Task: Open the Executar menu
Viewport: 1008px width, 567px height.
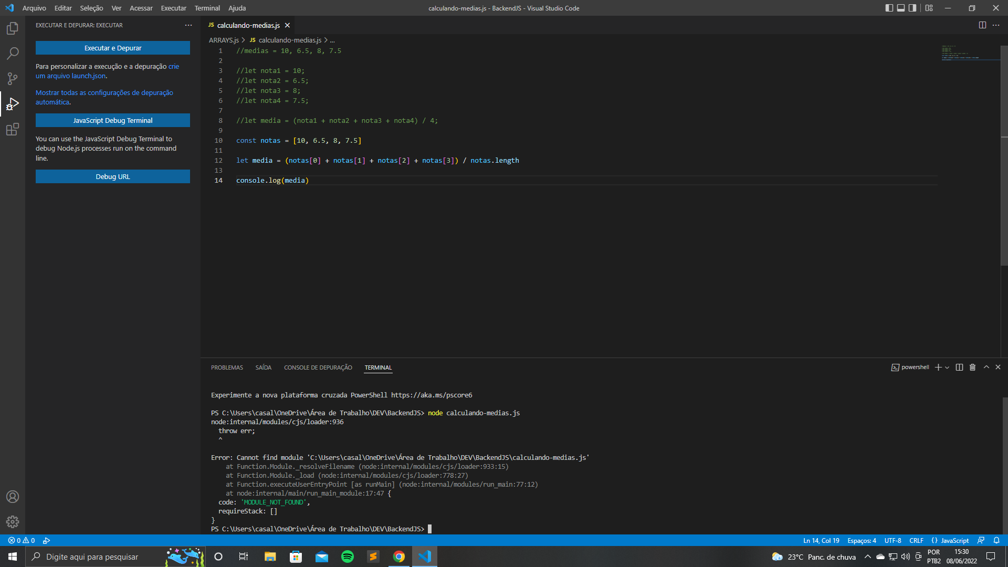Action: [x=173, y=8]
